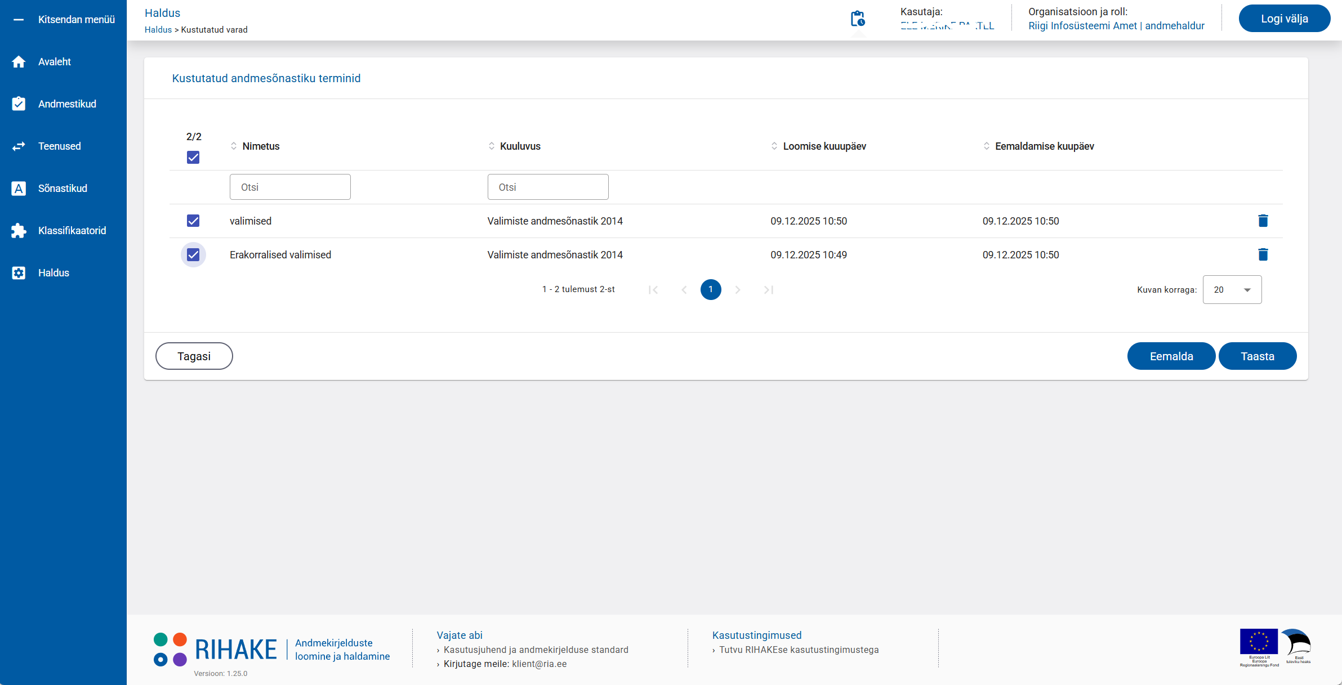Image resolution: width=1342 pixels, height=685 pixels.
Task: Uncheck the Erakorralised valimised row checkbox
Action: [193, 255]
